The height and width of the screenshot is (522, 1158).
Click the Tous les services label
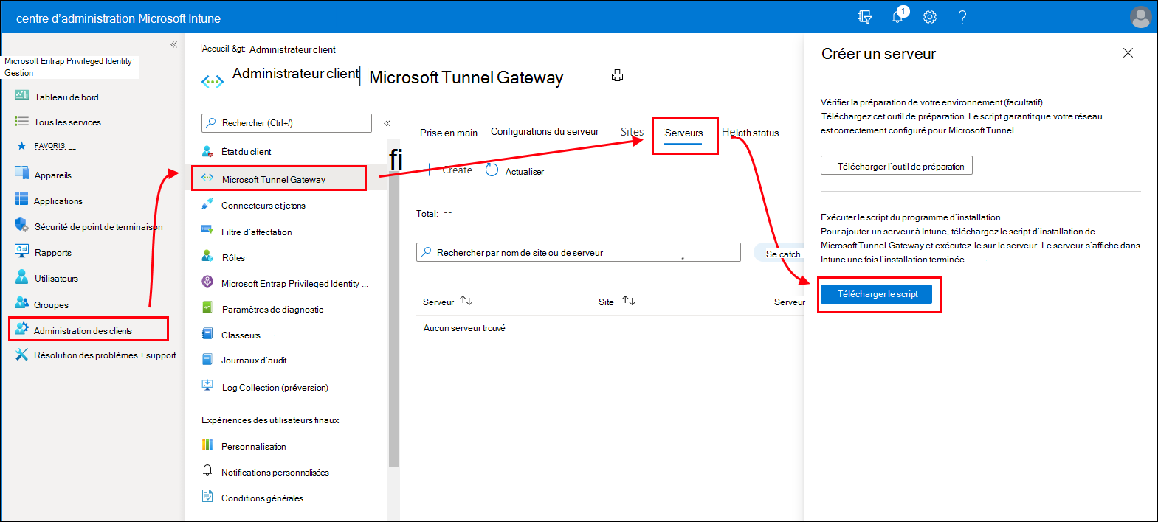(x=67, y=122)
